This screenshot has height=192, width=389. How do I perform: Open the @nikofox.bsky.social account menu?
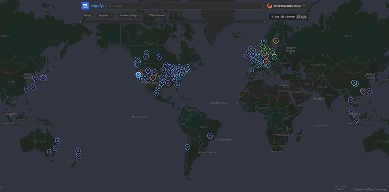tap(286, 6)
